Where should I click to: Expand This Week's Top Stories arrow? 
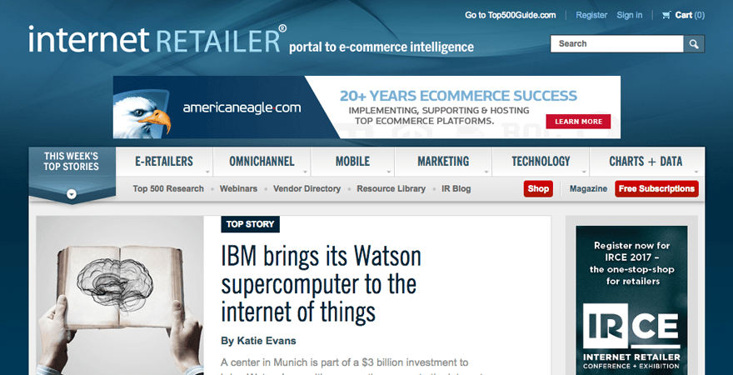tap(72, 194)
